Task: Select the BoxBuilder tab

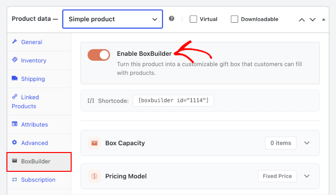Action: [x=39, y=162]
